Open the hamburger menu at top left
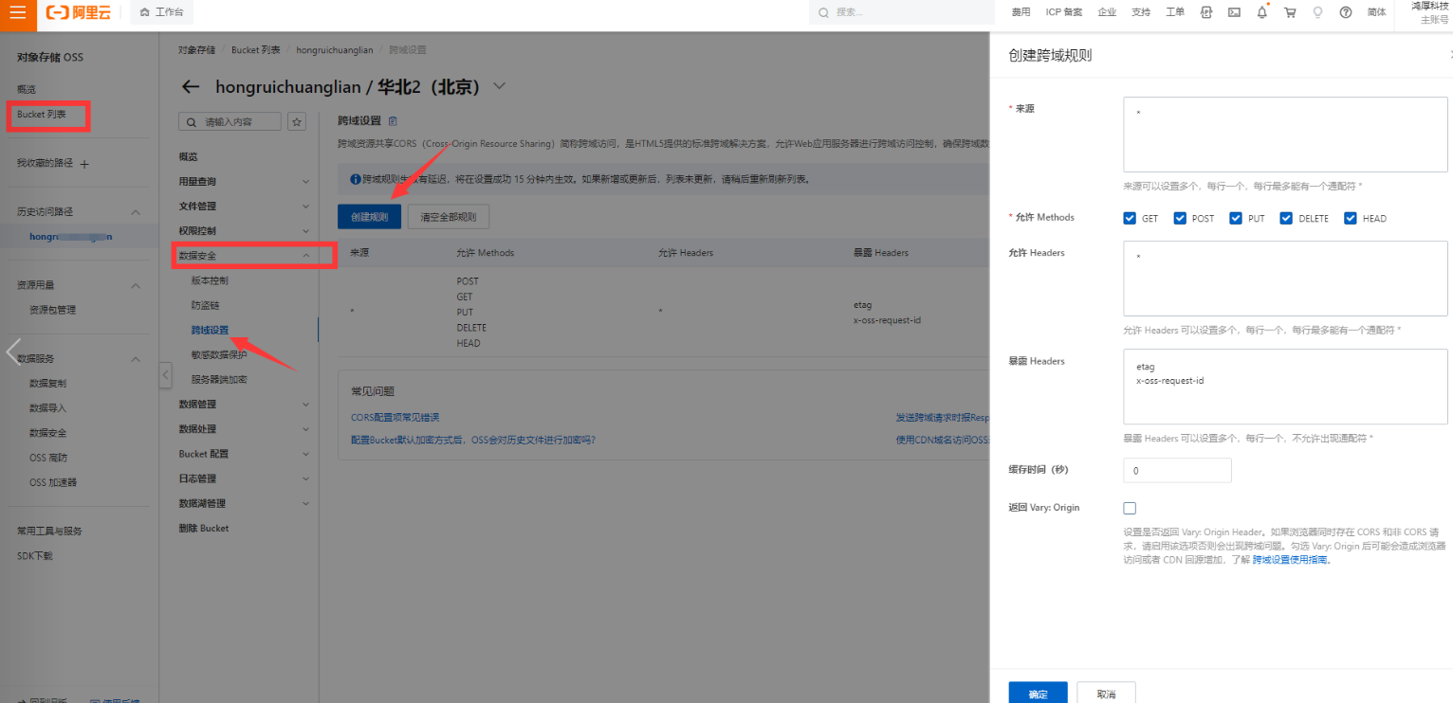Image resolution: width=1453 pixels, height=703 pixels. tap(18, 12)
